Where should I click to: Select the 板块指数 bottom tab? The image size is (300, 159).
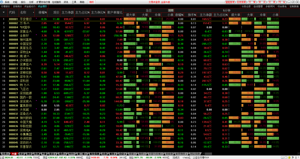click(95, 154)
